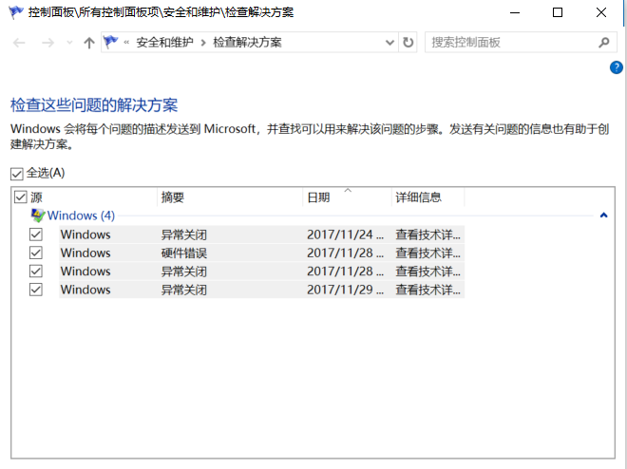Screen dimensions: 627x469
Task: Select Windows source in 硬件错误 row
Action: [x=85, y=253]
